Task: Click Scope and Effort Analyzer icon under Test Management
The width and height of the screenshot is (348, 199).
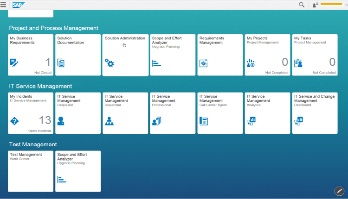Action: tap(62, 179)
